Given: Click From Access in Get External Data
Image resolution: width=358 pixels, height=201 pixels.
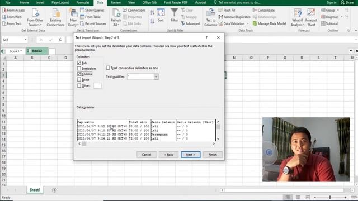Looking at the screenshot, I should [x=13, y=10].
